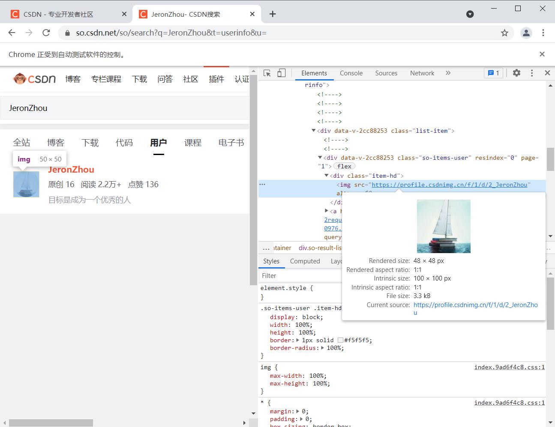Image resolution: width=555 pixels, height=427 pixels.
Task: Select the 电子书 search category tab
Action: [231, 143]
